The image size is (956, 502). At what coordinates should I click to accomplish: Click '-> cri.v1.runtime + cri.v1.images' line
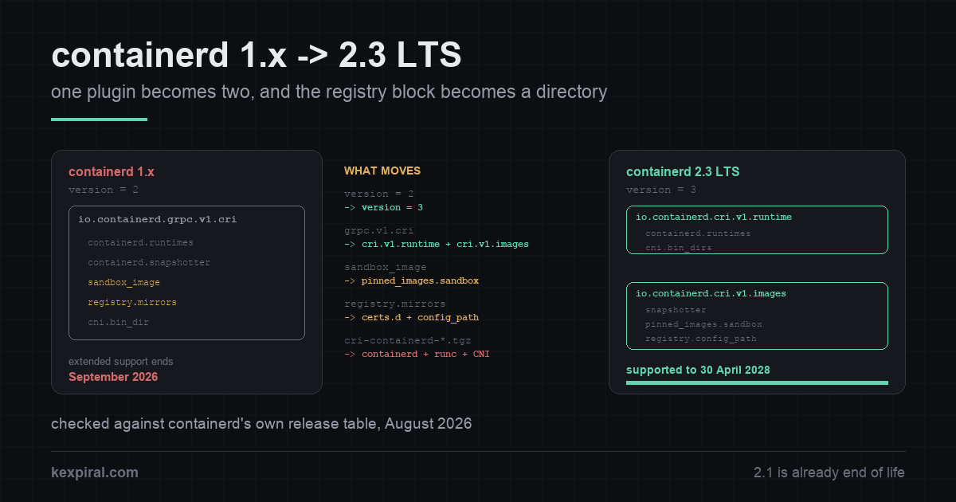point(437,244)
